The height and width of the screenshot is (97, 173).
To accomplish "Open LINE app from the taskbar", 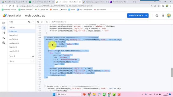I will (104, 94).
